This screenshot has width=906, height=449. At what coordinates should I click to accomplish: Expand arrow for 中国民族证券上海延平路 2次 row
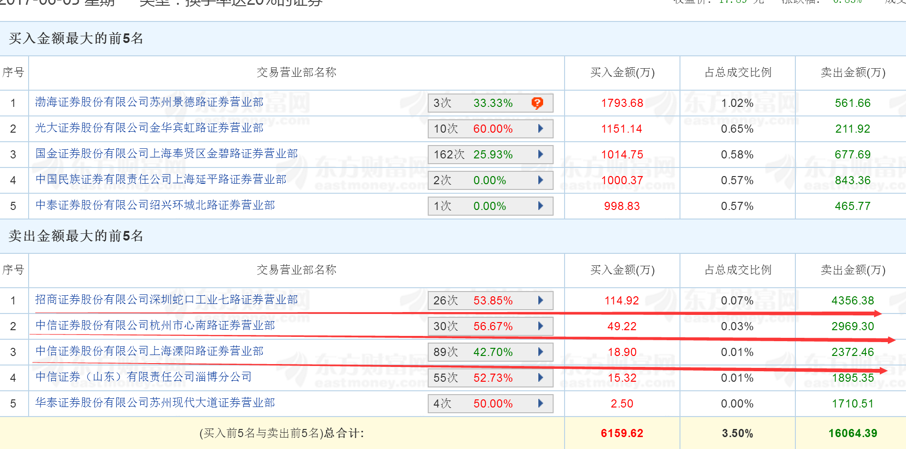click(541, 180)
